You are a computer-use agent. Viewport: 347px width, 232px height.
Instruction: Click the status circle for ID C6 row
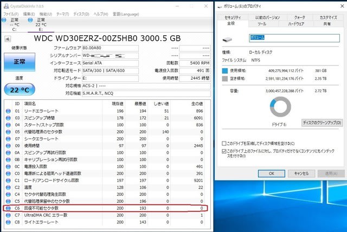(x=8, y=208)
